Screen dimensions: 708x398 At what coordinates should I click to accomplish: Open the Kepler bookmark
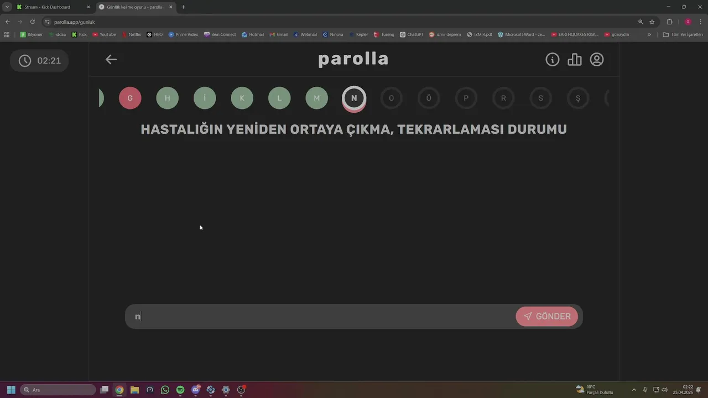click(x=358, y=34)
